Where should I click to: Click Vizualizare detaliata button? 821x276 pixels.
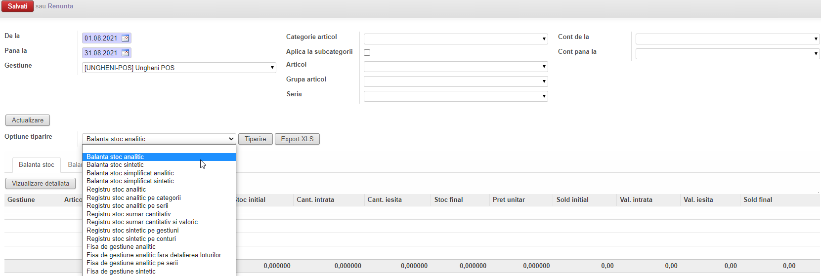point(40,184)
